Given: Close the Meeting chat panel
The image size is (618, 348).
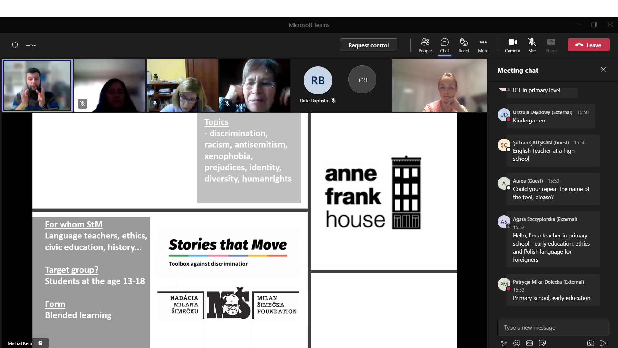Looking at the screenshot, I should coord(603,70).
